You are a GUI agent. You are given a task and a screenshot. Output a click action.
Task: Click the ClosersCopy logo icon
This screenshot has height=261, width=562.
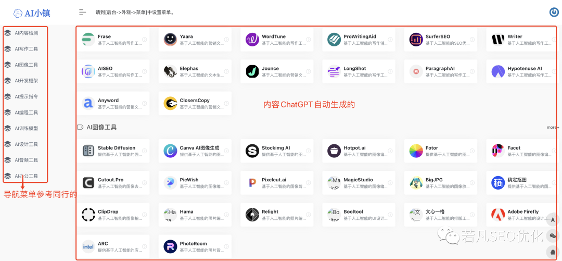170,103
